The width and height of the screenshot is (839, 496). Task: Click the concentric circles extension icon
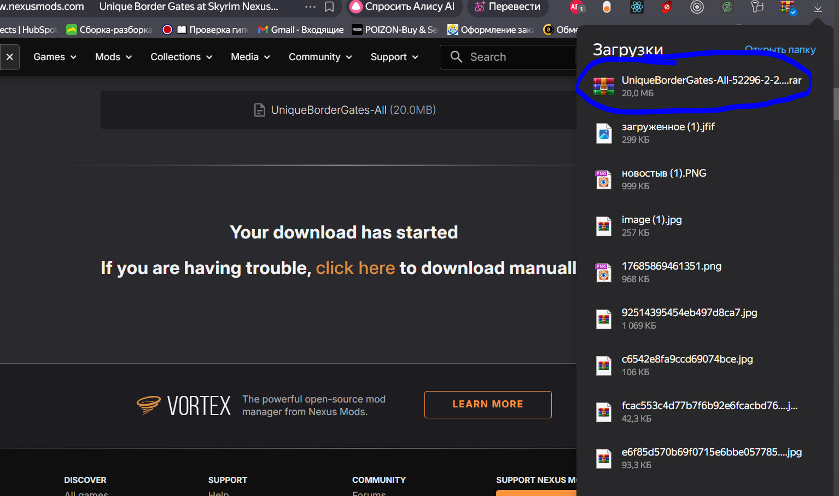pyautogui.click(x=697, y=7)
